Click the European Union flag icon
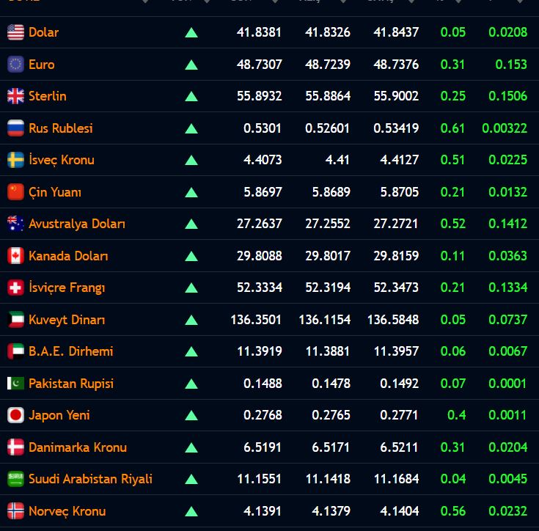This screenshot has width=539, height=531. point(15,65)
